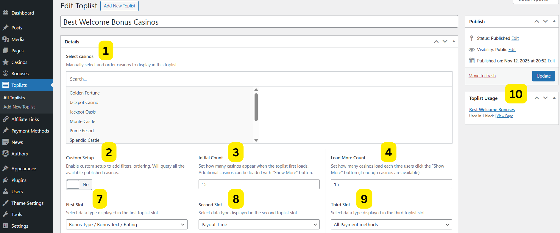560x233 pixels.
Task: Click the Theme Settings brush icon
Action: [x=5, y=203]
